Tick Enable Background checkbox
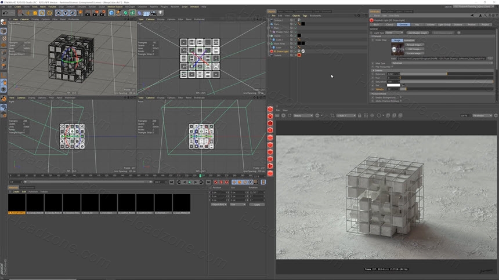This screenshot has width=499, height=280. [400, 97]
